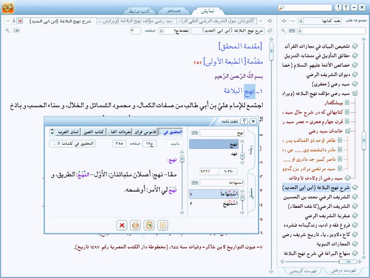Click the copy icon with the green arrow
This screenshot has height=278, width=370.
click(149, 225)
